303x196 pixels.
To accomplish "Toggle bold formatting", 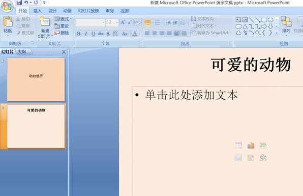I will pyautogui.click(x=79, y=34).
